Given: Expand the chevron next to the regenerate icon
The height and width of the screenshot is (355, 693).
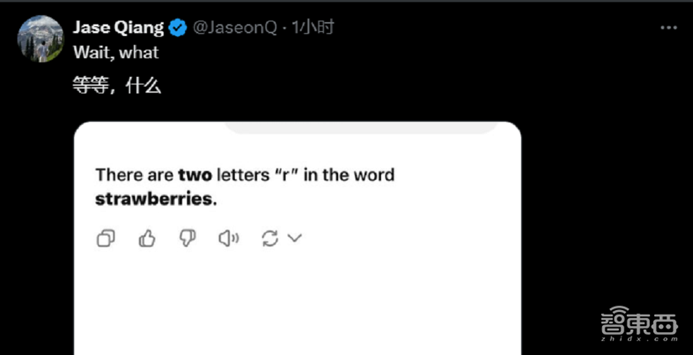Looking at the screenshot, I should point(295,239).
